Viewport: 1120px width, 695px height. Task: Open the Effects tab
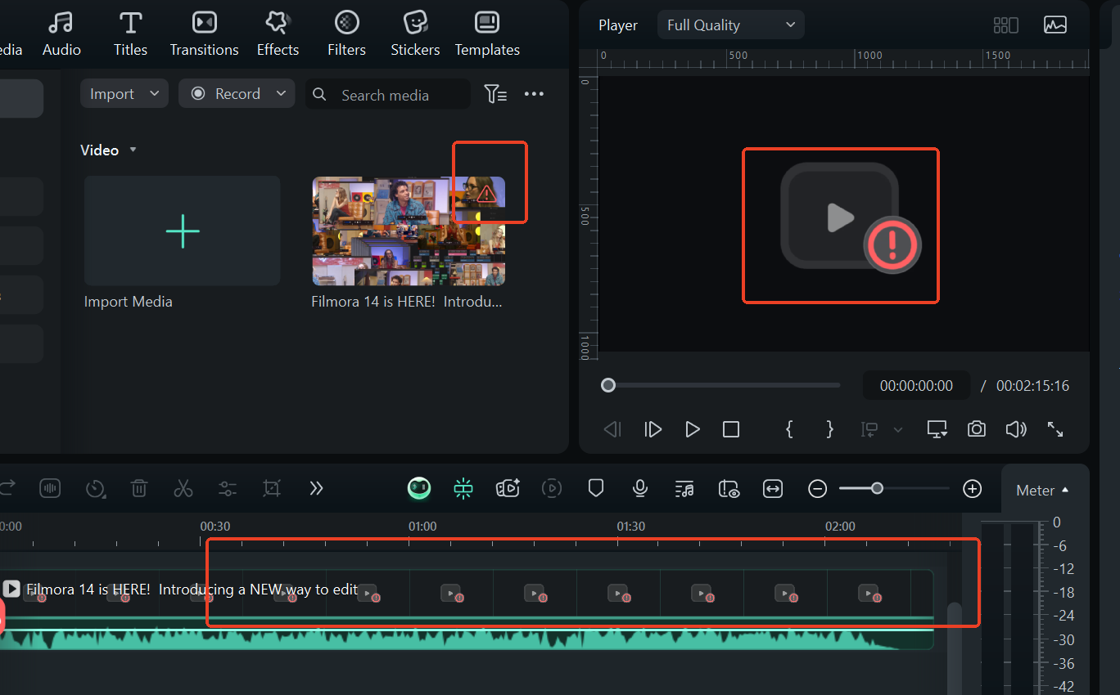pos(278,34)
